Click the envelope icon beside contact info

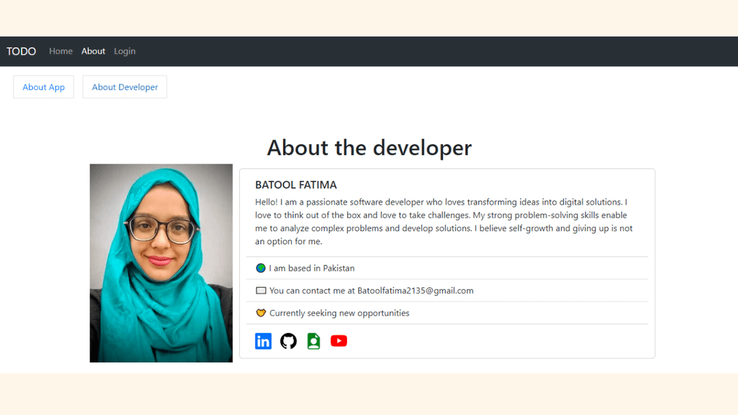261,291
